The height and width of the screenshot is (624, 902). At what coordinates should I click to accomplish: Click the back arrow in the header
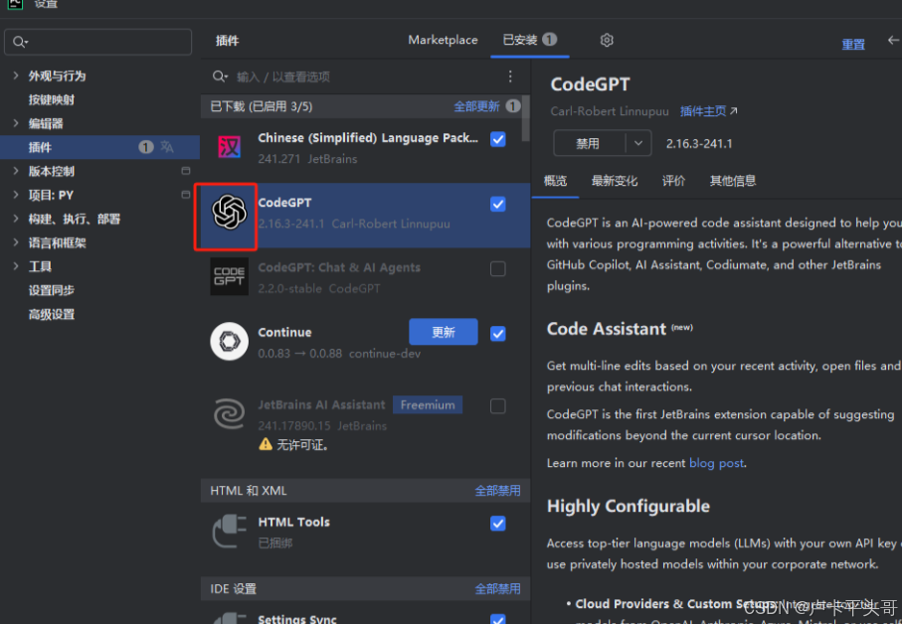tap(893, 40)
